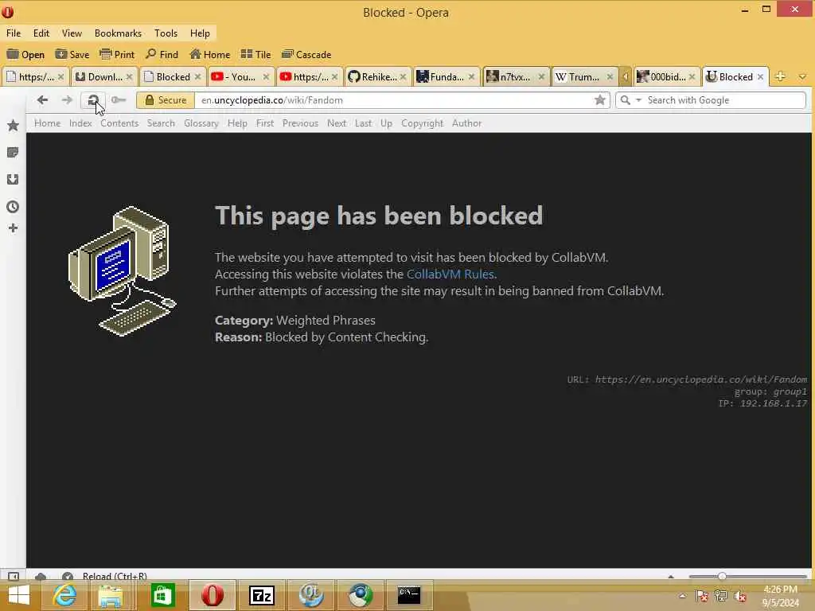Click Author in the navigation bar
Screen dimensions: 815x611
(466, 123)
